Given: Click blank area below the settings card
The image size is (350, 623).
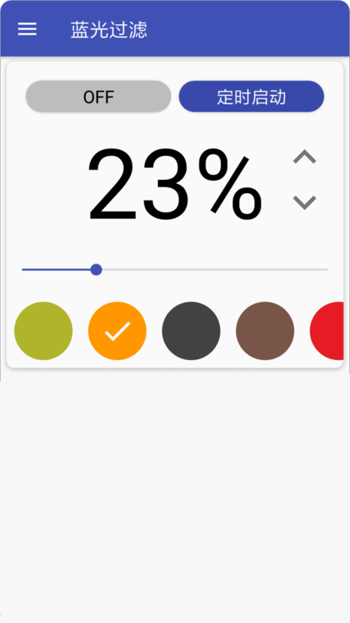Looking at the screenshot, I should coord(175,496).
